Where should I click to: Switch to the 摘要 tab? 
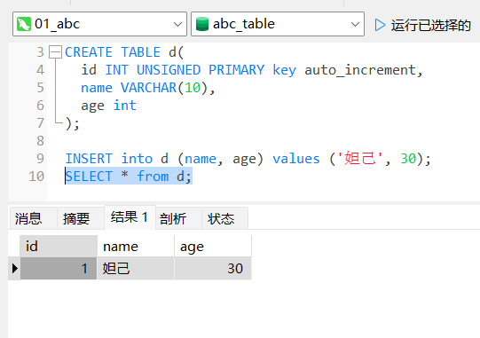coord(81,218)
